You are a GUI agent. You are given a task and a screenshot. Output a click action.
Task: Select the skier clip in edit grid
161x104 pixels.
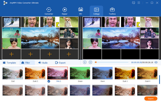(12, 22)
